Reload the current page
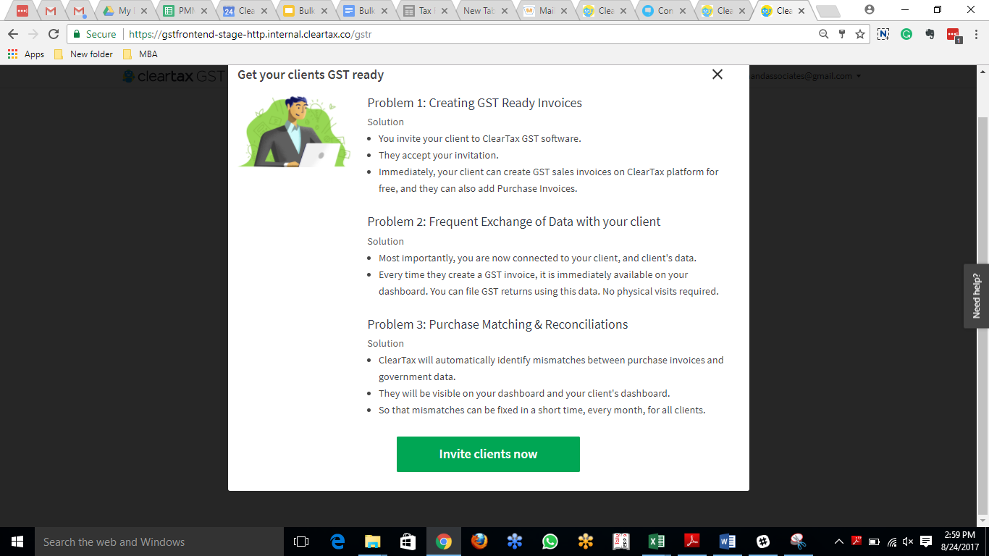 click(x=54, y=34)
